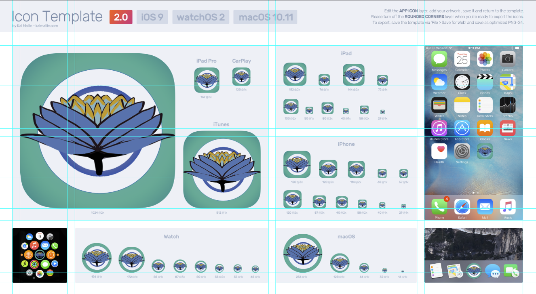
Task: Select macOS 256 @1x icon
Action: point(303,253)
